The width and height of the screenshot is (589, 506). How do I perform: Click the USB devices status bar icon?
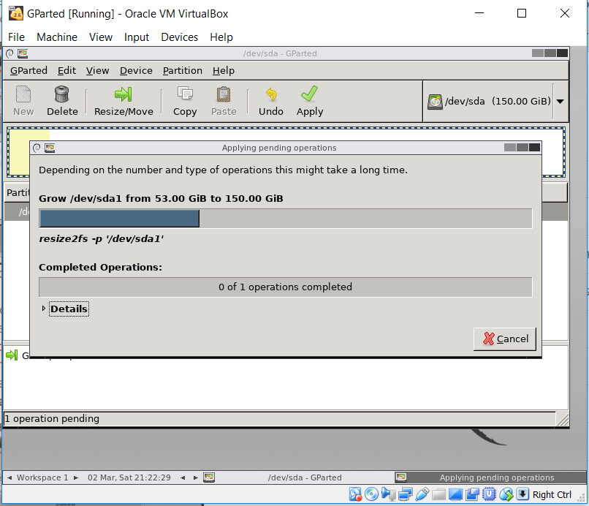pos(422,494)
